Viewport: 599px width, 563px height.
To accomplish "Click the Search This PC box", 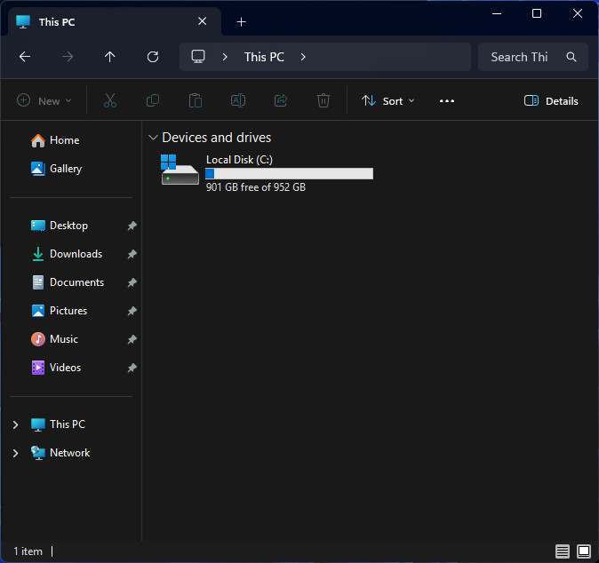I will tap(533, 57).
